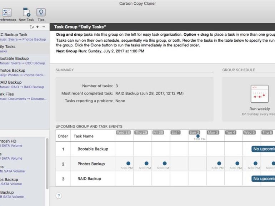Click the Run weekly schedule label
The height and width of the screenshot is (206, 275).
click(260, 109)
